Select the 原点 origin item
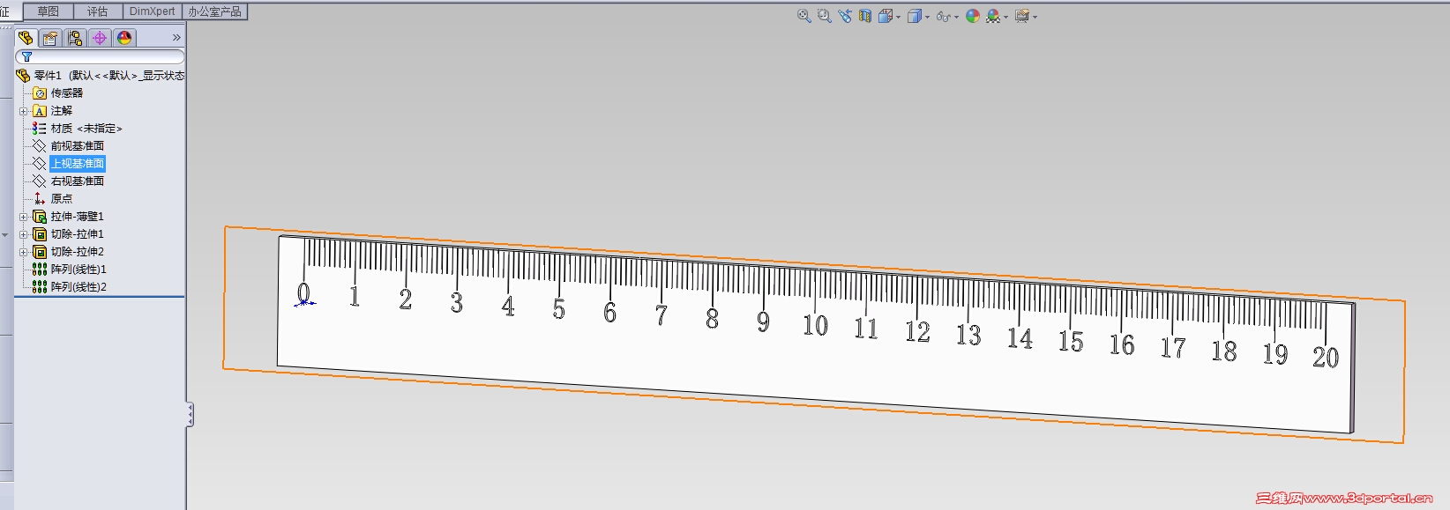This screenshot has height=510, width=1450. pos(61,199)
